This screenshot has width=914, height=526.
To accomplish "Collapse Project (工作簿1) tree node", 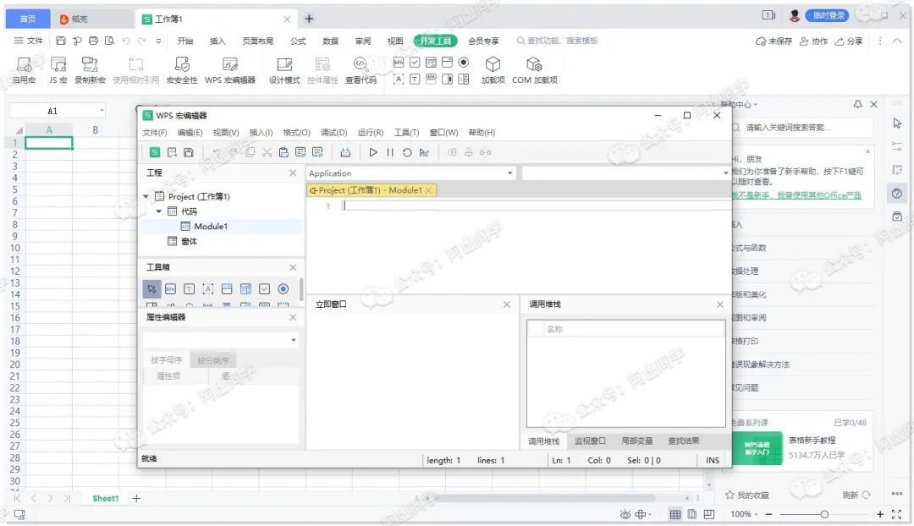I will [146, 196].
